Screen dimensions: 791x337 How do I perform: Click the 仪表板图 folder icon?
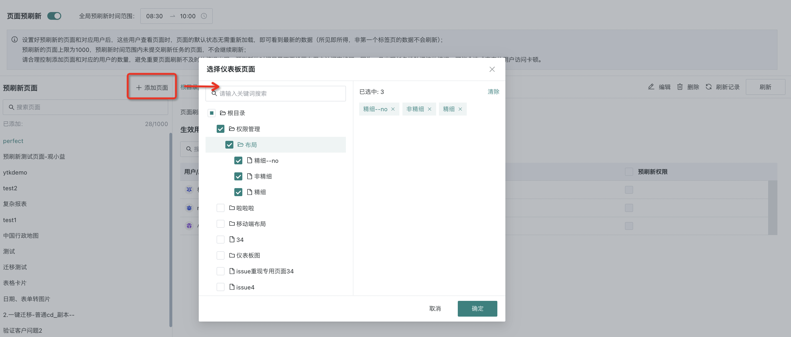point(232,255)
